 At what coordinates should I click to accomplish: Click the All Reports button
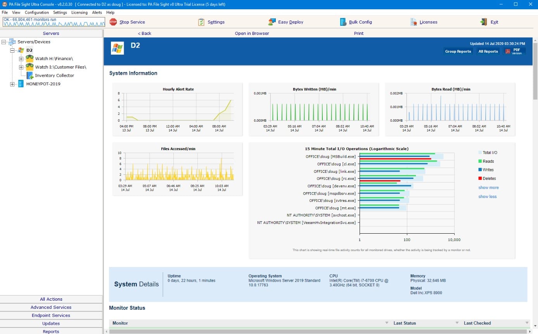tap(488, 51)
